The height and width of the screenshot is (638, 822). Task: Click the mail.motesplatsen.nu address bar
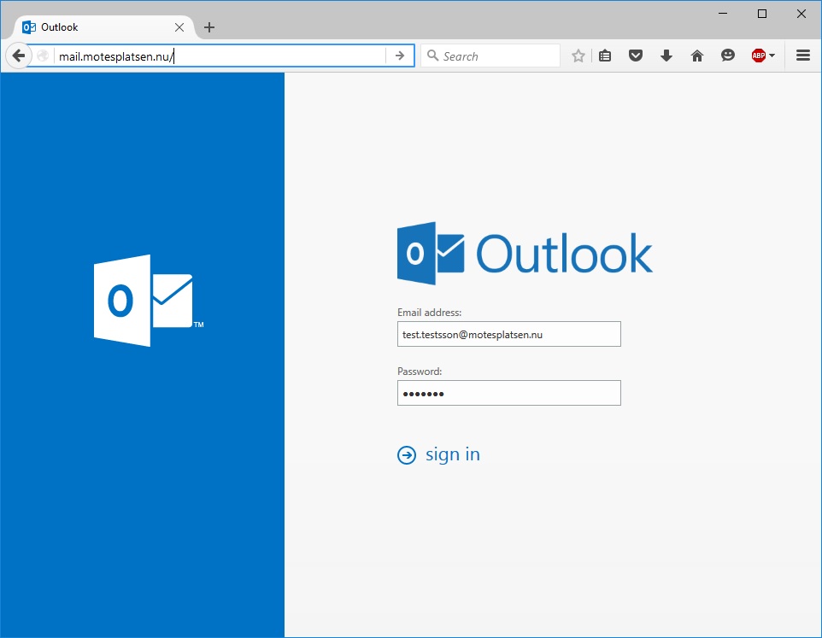[220, 56]
